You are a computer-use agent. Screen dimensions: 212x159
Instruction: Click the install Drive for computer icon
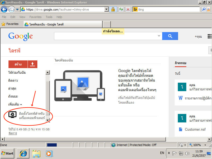(12, 115)
